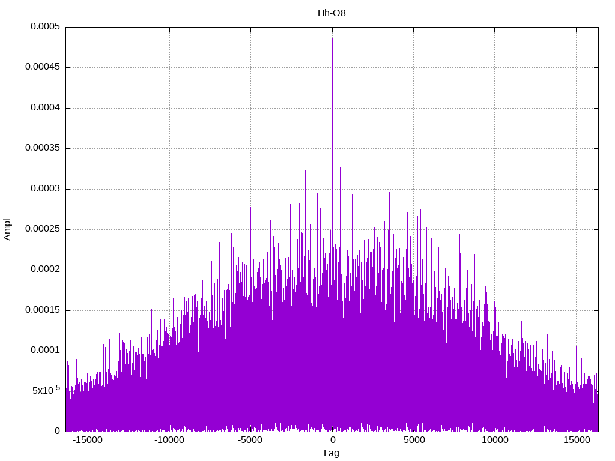Click the plot title Hh-O8
Screen dimensions: 615x461
[x=332, y=13]
